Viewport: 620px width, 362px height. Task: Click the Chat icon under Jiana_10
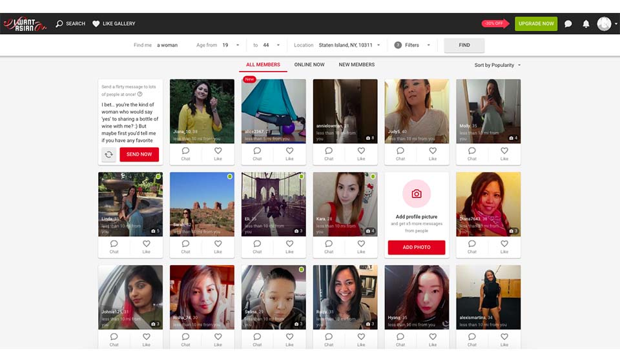click(x=185, y=154)
